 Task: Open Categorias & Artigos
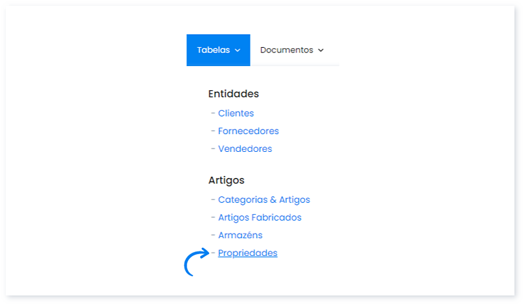point(264,200)
